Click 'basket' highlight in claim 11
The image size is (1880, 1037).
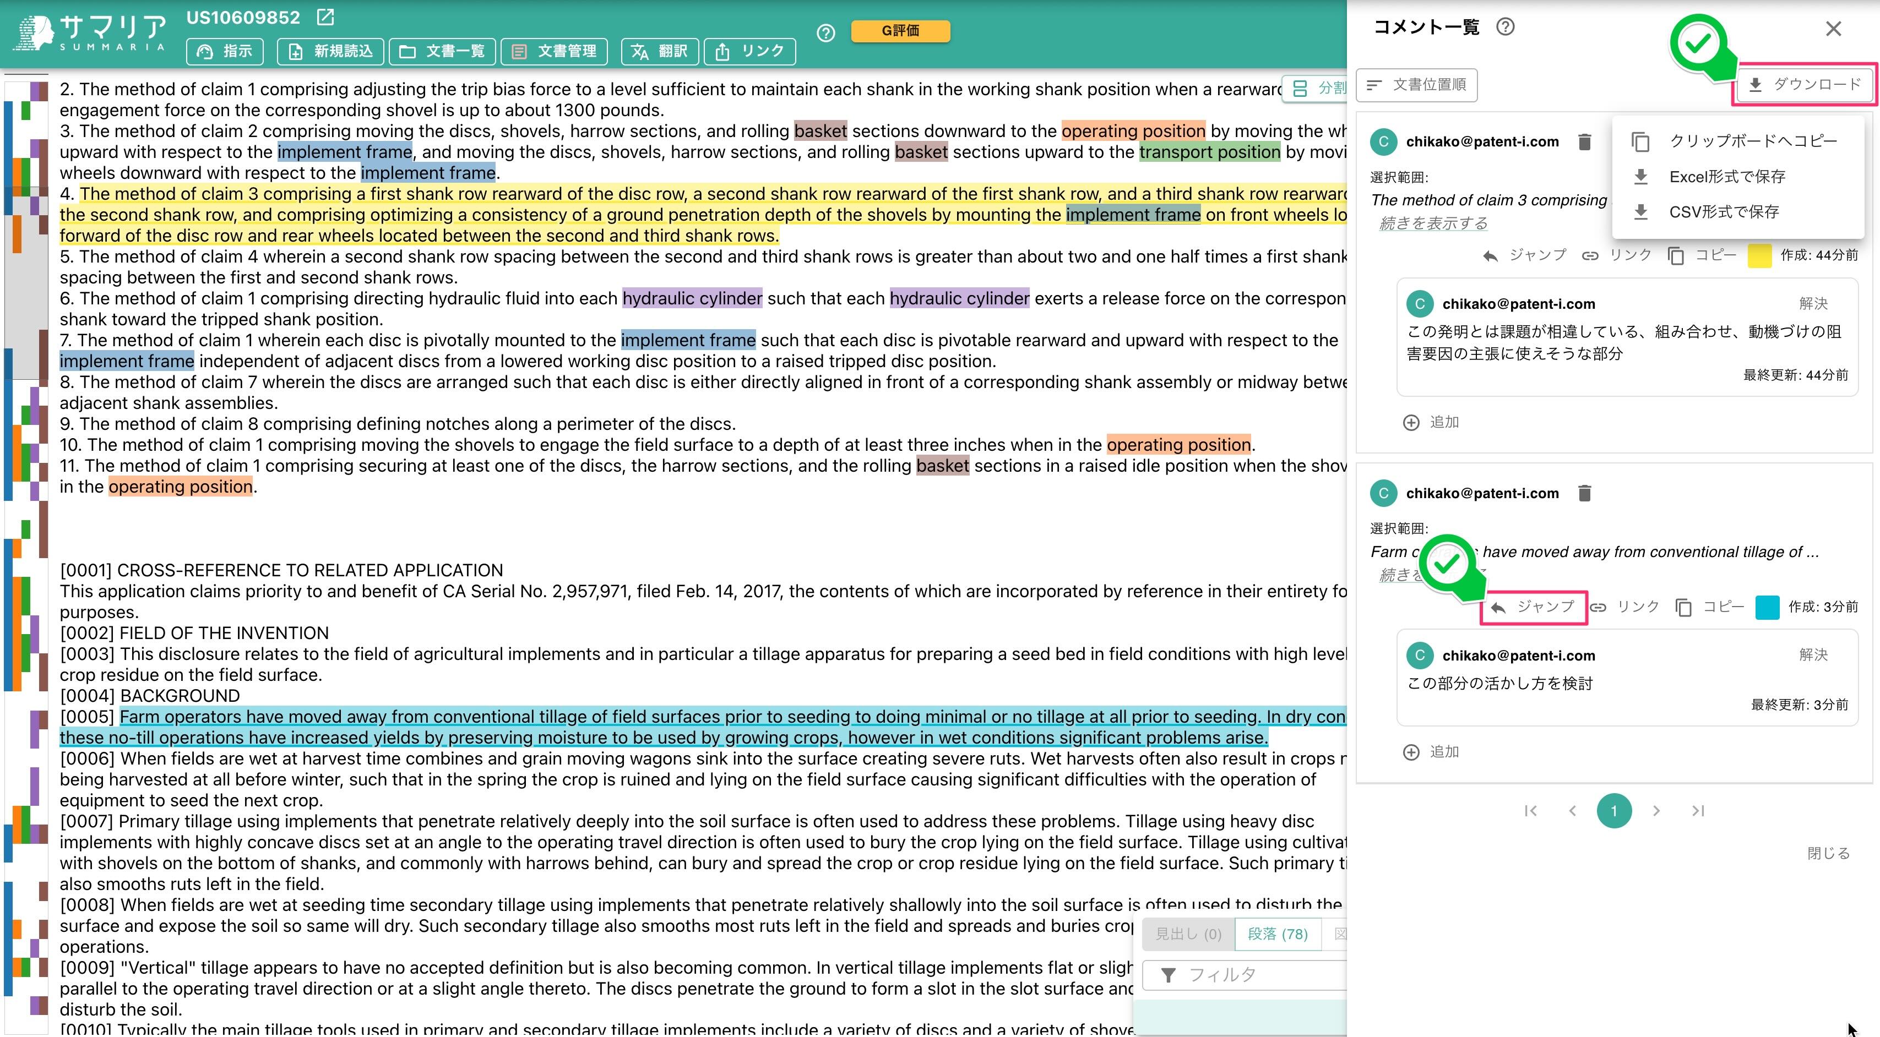point(943,466)
